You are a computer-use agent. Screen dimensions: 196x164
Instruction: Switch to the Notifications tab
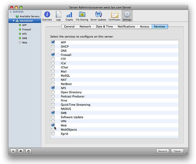coord(126,27)
